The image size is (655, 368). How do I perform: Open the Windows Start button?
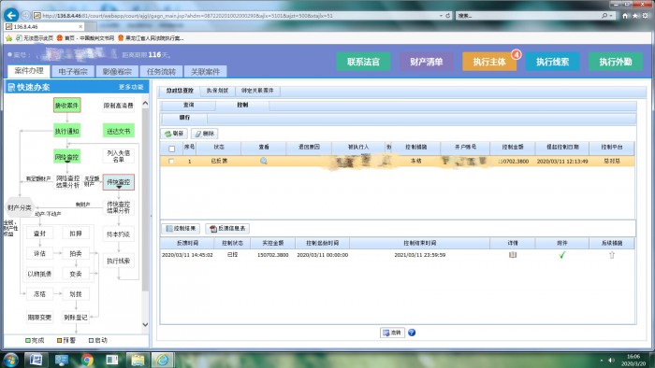tap(10, 360)
